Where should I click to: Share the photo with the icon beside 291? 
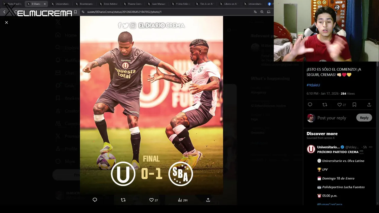point(208,200)
